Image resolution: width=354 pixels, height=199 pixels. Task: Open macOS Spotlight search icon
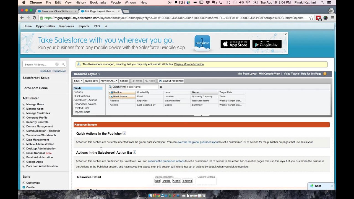pyautogui.click(x=322, y=2)
